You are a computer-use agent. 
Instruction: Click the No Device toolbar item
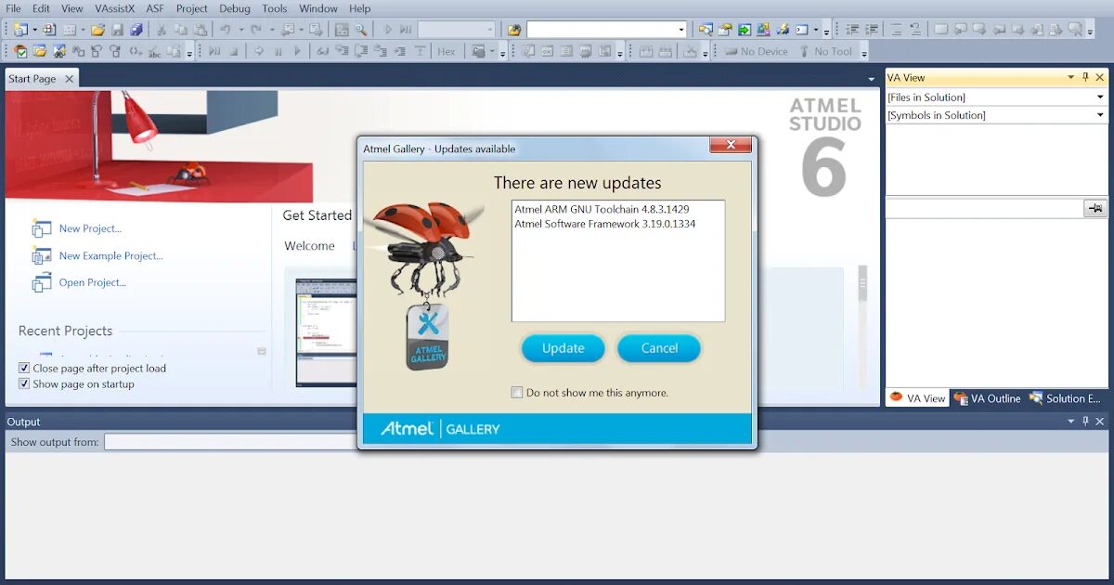click(x=757, y=52)
